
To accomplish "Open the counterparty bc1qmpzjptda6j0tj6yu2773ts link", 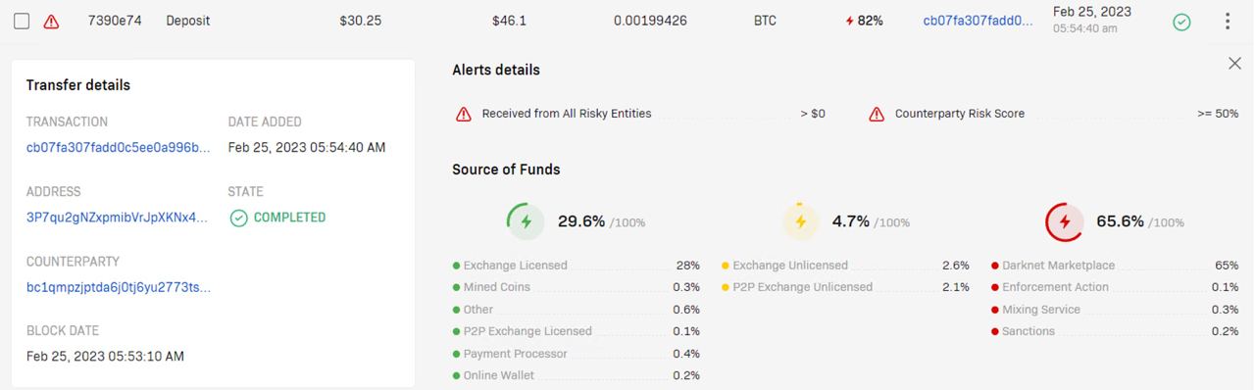I will (119, 287).
